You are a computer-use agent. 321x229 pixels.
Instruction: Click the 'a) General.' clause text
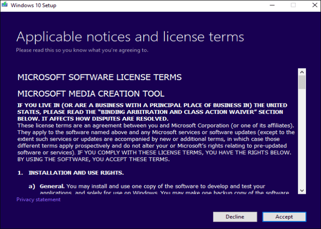coord(47,186)
